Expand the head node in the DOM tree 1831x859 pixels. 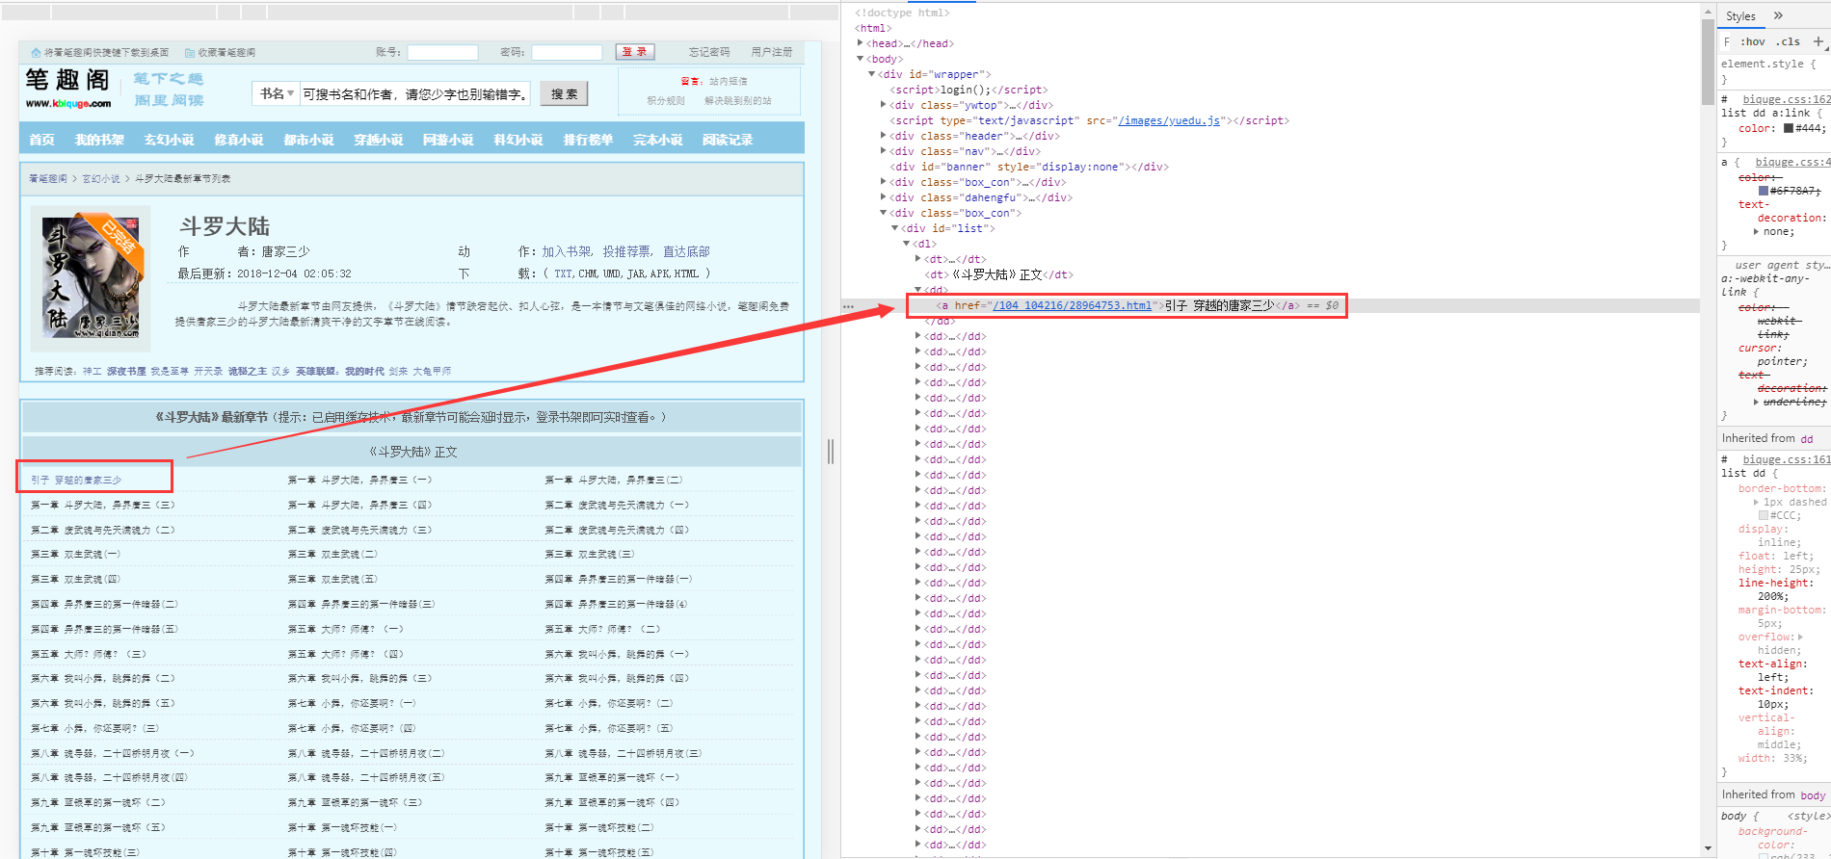pyautogui.click(x=860, y=43)
